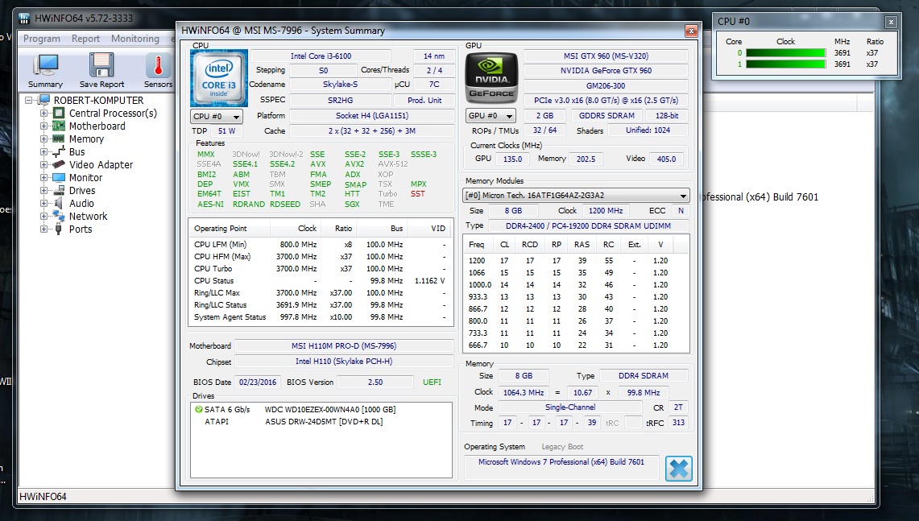Image resolution: width=919 pixels, height=521 pixels.
Task: Click the Central Processor(s) chip icon
Action: tap(59, 113)
